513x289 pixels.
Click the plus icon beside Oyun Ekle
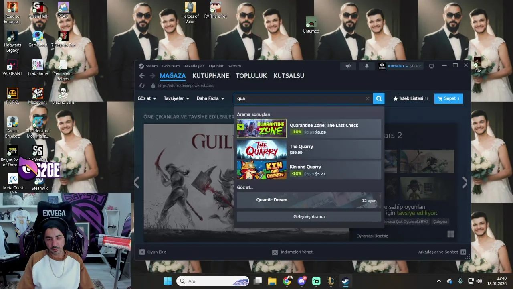click(142, 252)
